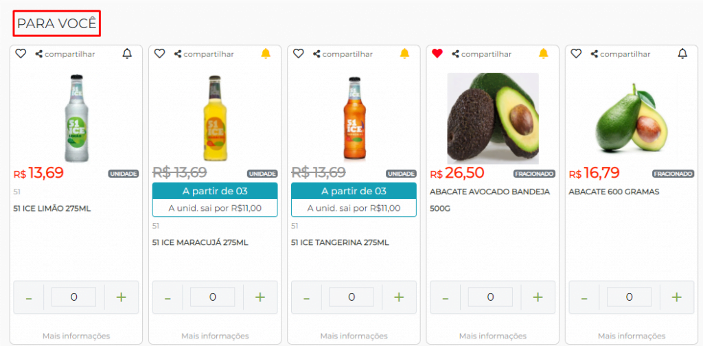Show Mais informações for 51 Ice Tangerina

pyautogui.click(x=354, y=336)
